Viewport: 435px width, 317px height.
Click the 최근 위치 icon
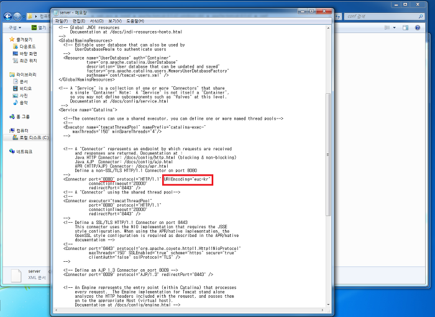[x=16, y=60]
